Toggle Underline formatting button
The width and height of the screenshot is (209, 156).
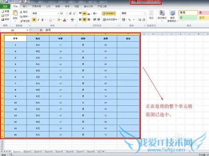[43, 20]
